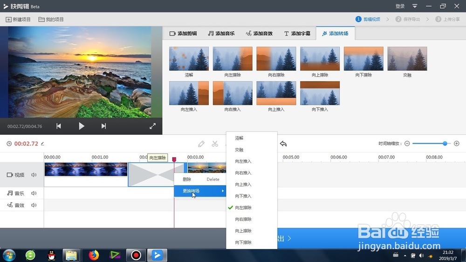Zoom in timeline with plus icon
The height and width of the screenshot is (262, 466).
coord(457,144)
